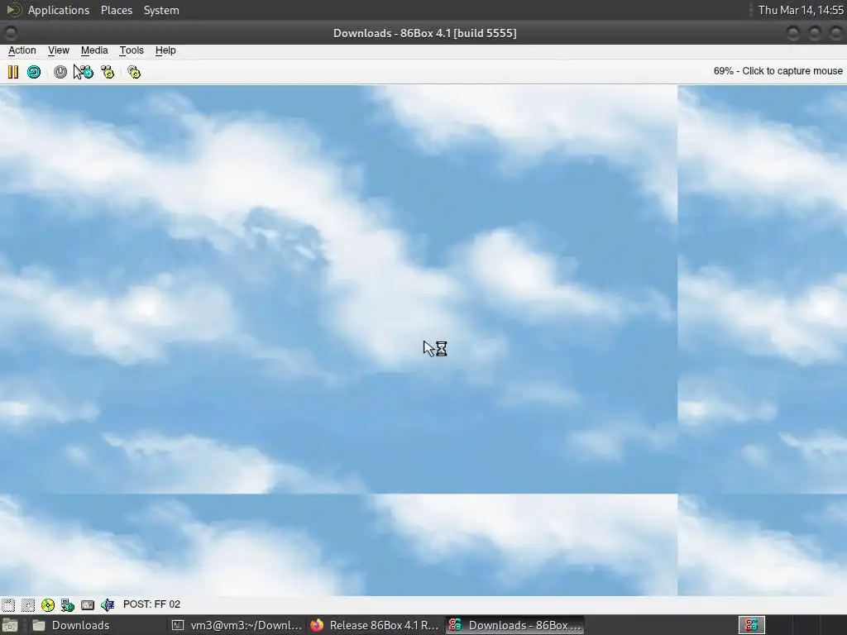Screen dimensions: 847x635
Task: Switch to Firefox 'Release 86Box 4.1' taskbar item
Action: [375, 625]
